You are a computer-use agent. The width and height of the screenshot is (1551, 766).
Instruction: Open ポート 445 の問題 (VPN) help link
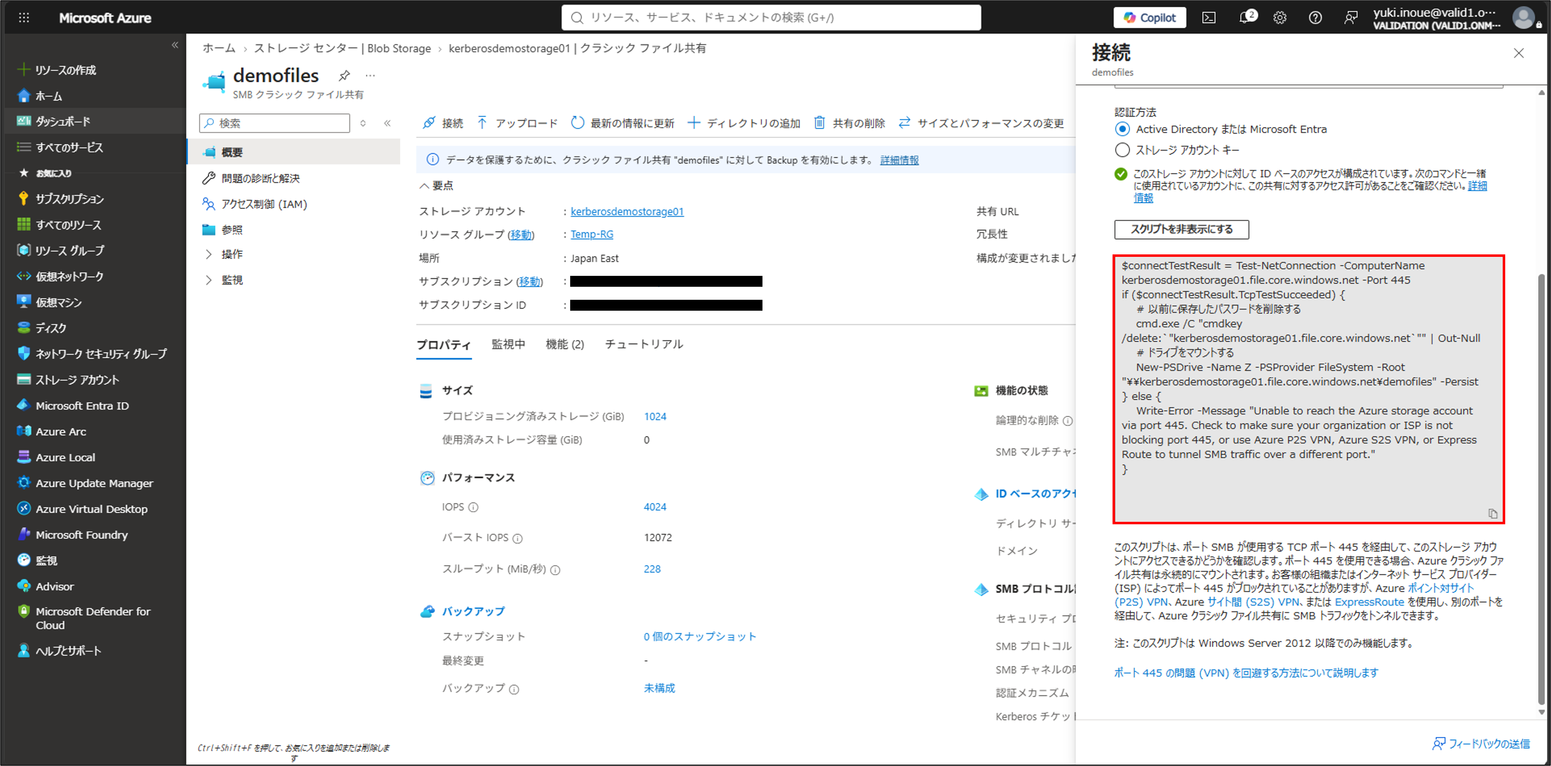click(1246, 673)
